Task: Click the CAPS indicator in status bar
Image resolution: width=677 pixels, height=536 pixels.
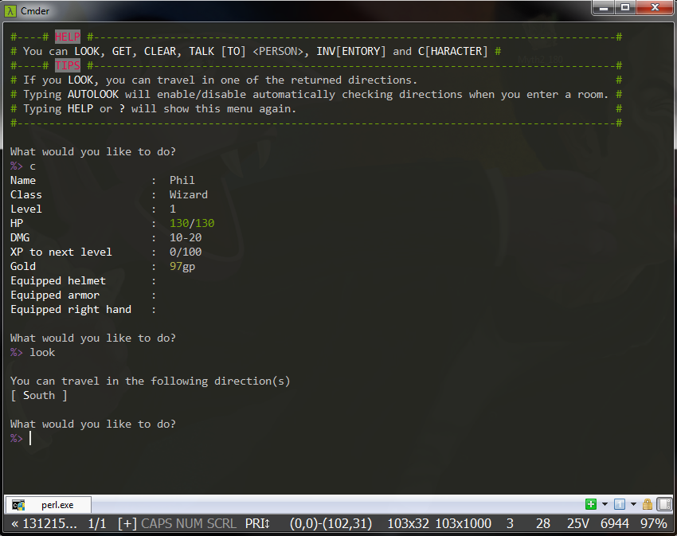Action: [157, 523]
